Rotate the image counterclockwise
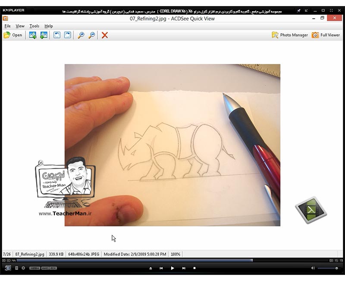 tap(57, 35)
